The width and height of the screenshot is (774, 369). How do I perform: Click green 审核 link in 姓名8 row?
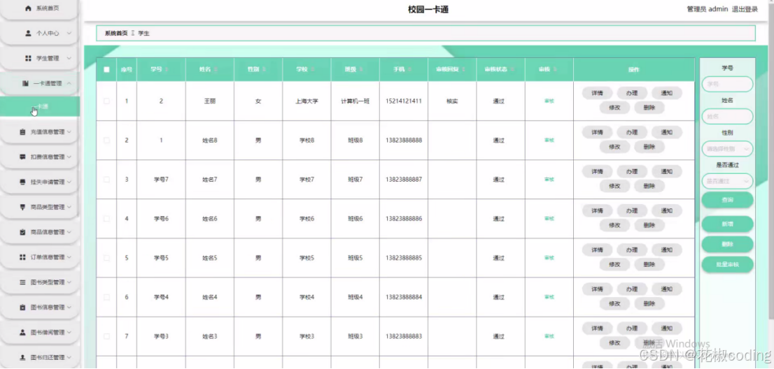pyautogui.click(x=549, y=140)
